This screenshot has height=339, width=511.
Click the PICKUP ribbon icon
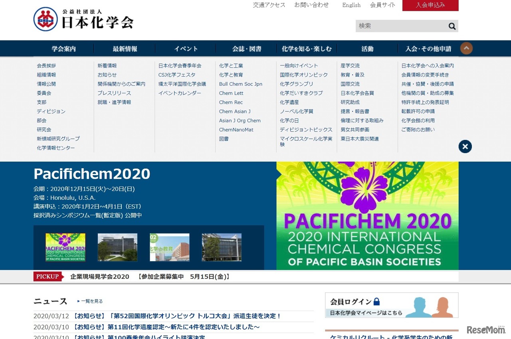click(48, 276)
